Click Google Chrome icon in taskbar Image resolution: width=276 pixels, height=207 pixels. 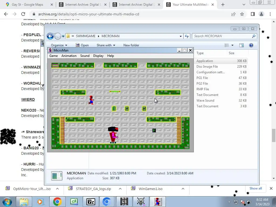pyautogui.click(x=57, y=202)
